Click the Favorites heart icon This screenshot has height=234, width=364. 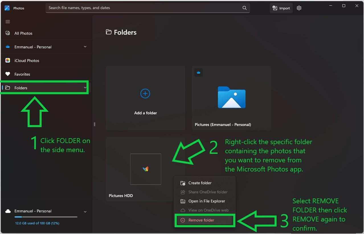8,74
